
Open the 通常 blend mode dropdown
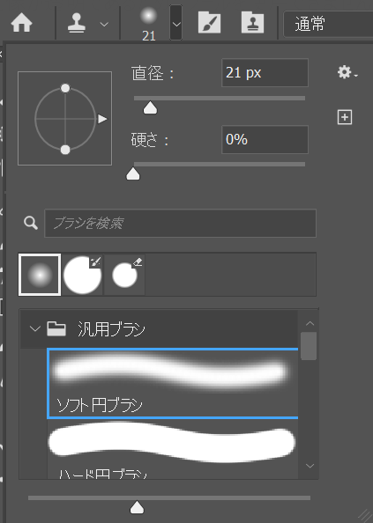tap(328, 24)
